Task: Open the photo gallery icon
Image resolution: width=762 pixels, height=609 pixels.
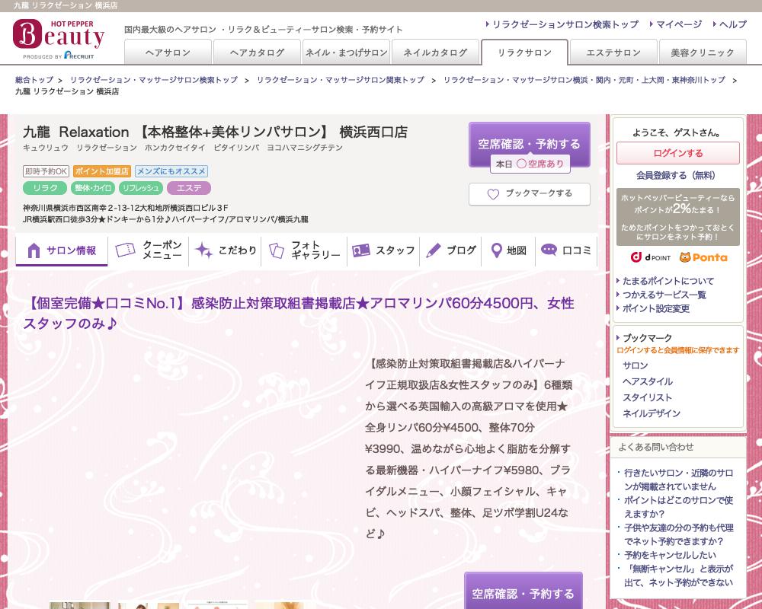Action: tap(275, 250)
